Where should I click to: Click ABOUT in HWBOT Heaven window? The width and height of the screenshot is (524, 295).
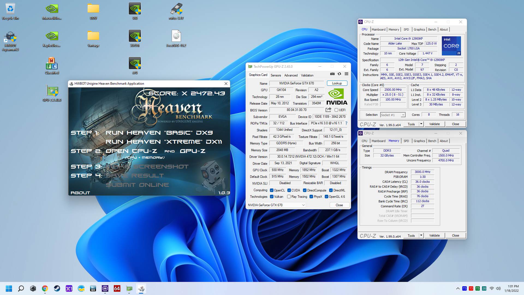click(80, 193)
